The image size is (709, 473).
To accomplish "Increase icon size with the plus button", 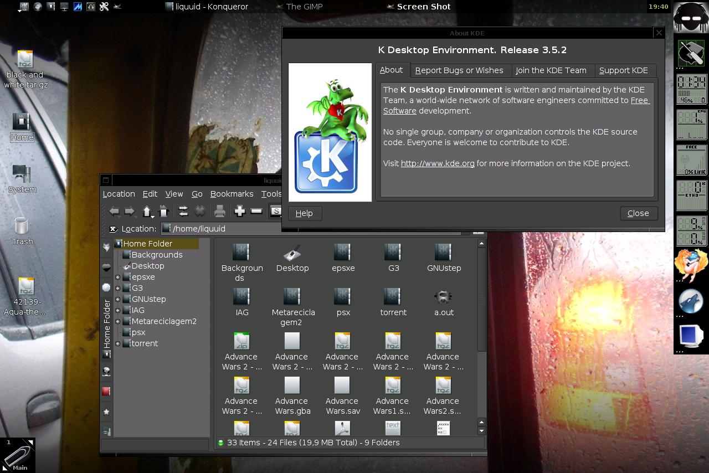I will pyautogui.click(x=240, y=211).
